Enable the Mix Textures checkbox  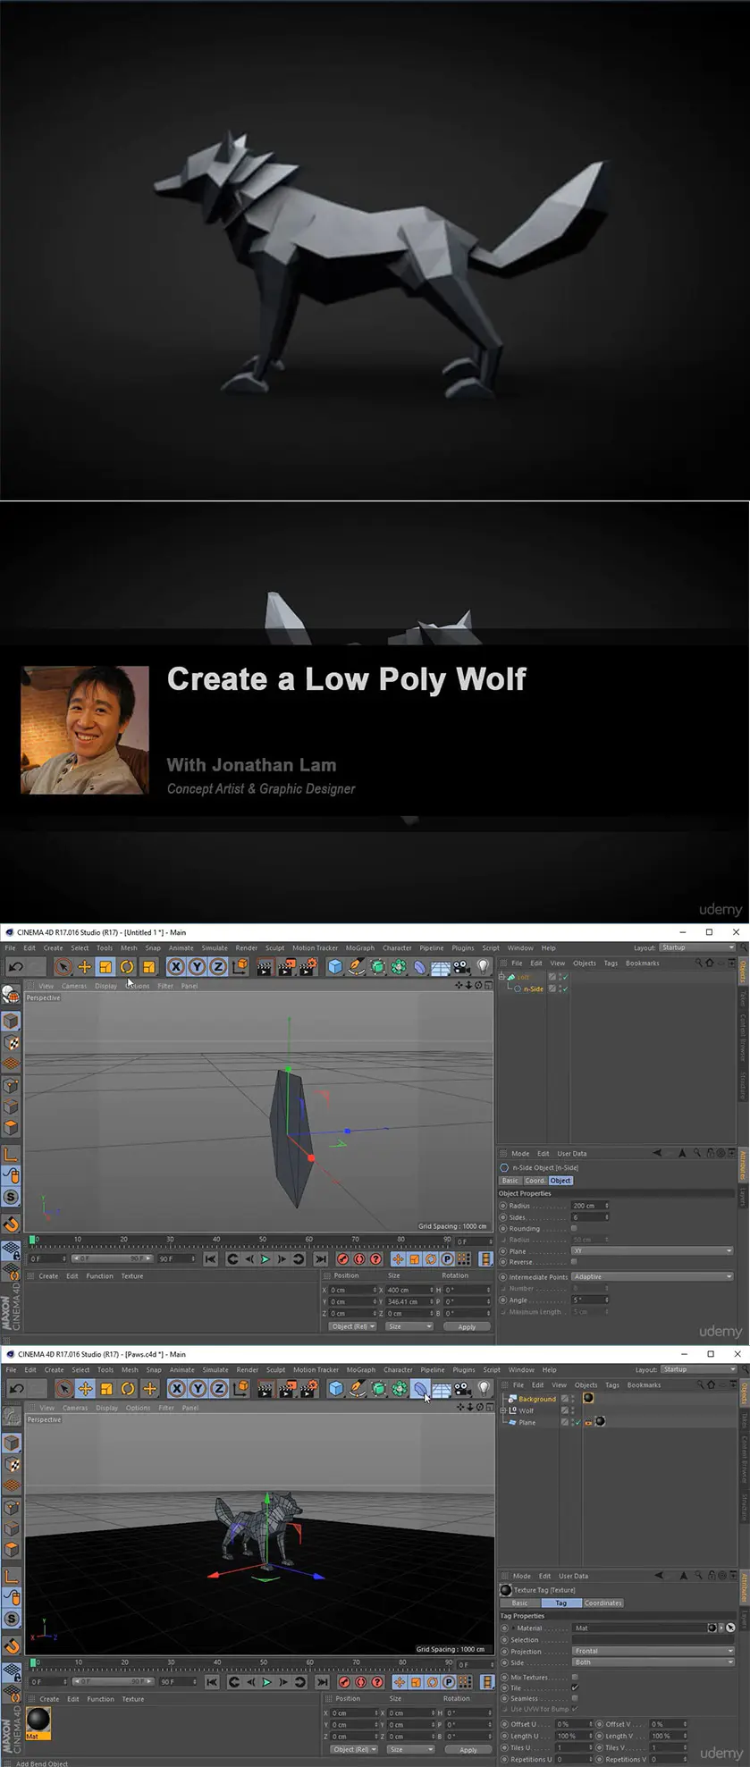click(575, 1677)
